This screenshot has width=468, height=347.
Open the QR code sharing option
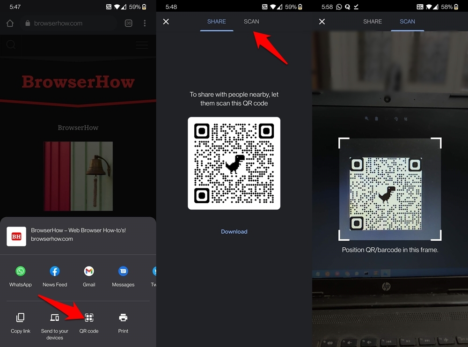point(89,318)
